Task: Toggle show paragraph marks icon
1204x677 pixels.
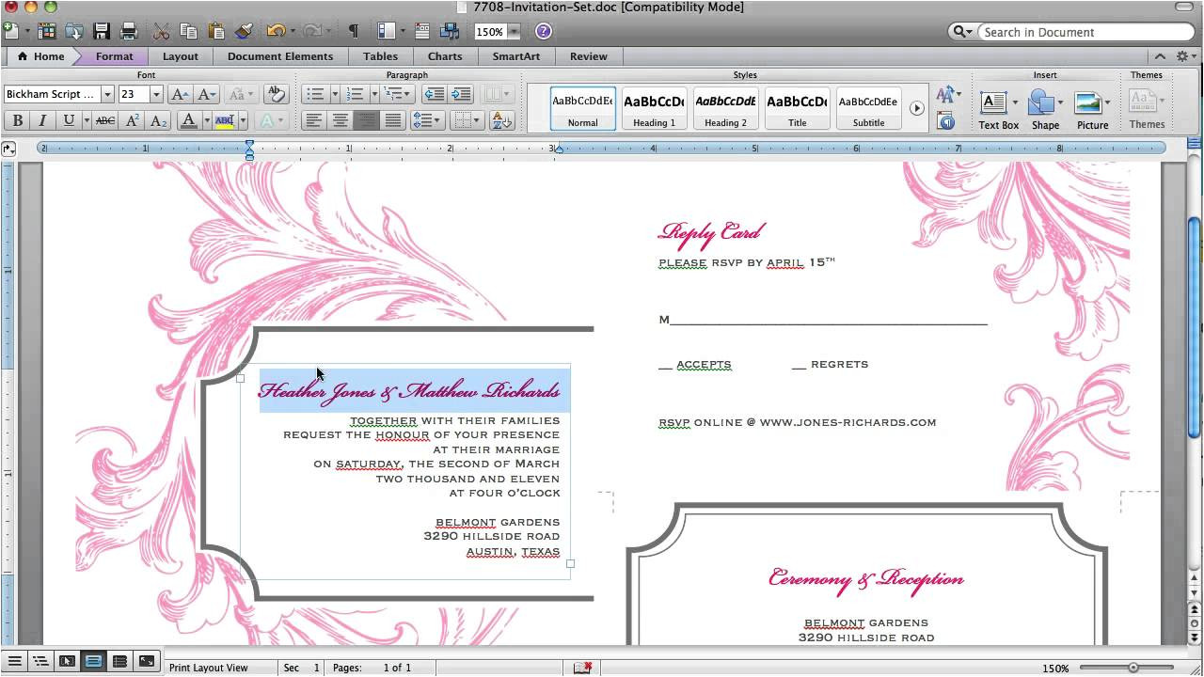Action: [x=353, y=31]
